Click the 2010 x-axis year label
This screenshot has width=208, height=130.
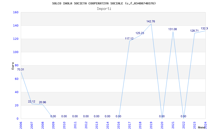coord(64,125)
